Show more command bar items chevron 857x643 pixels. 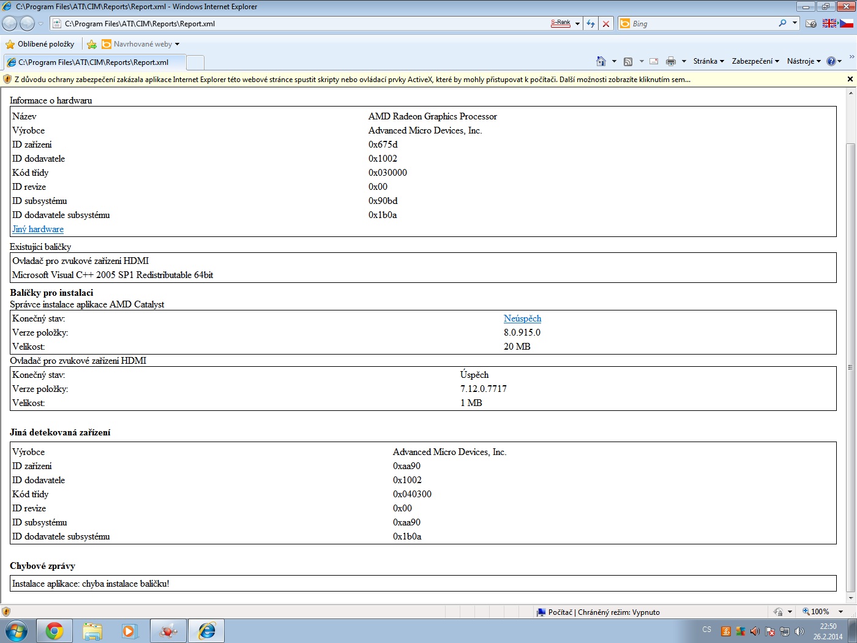click(x=851, y=57)
